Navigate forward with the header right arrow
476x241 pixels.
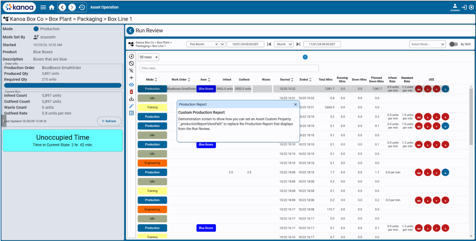[x=72, y=7]
